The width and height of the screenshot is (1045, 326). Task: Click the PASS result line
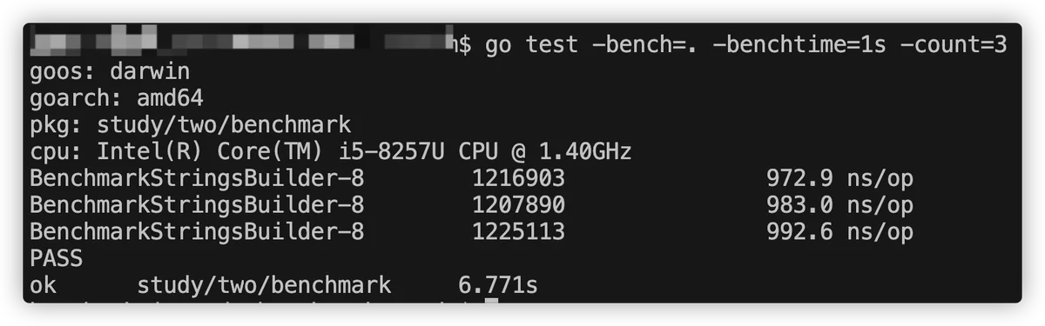(56, 259)
